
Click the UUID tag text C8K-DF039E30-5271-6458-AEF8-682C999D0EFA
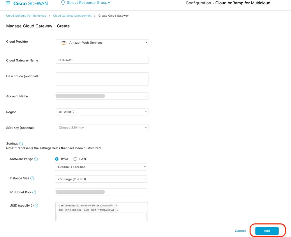(x=86, y=206)
